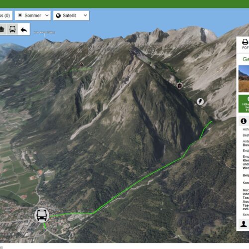
Task: Click the pushpin destination marker
Action: coord(200,101)
